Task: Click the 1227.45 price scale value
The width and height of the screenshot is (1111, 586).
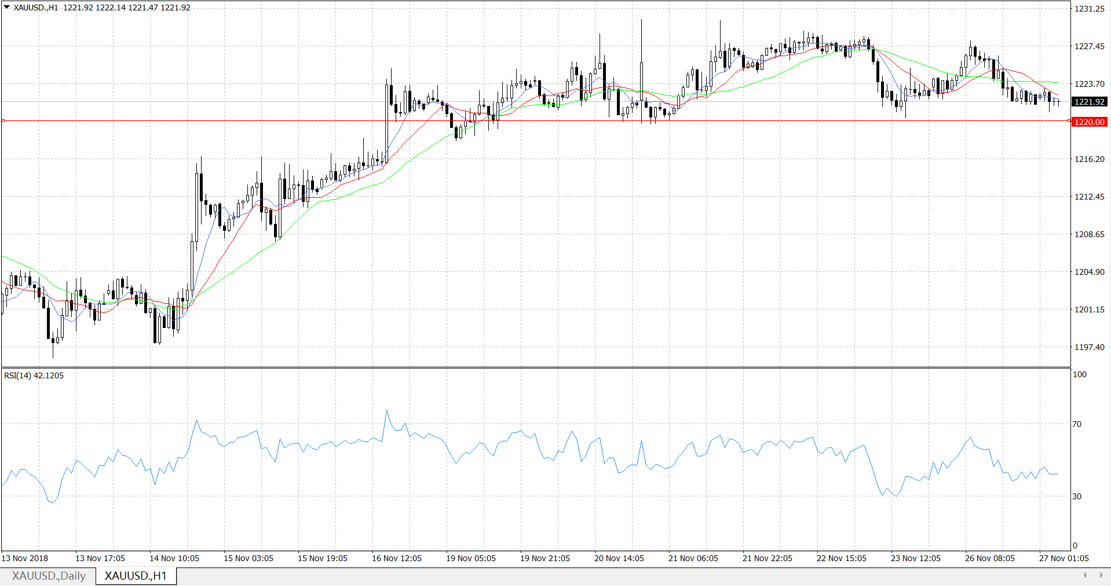Action: (1090, 46)
